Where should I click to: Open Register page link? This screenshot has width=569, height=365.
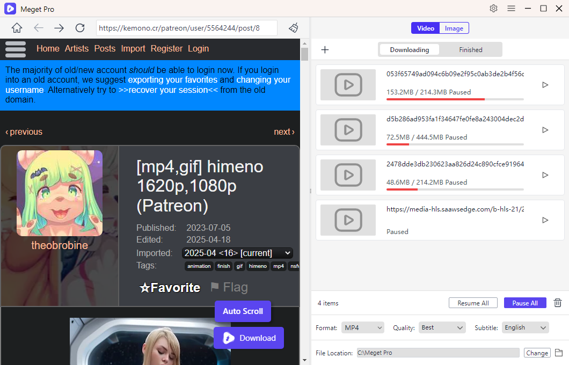(166, 49)
